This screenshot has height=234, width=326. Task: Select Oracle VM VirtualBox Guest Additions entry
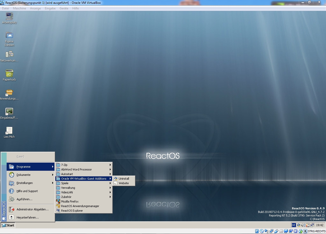tap(84, 179)
